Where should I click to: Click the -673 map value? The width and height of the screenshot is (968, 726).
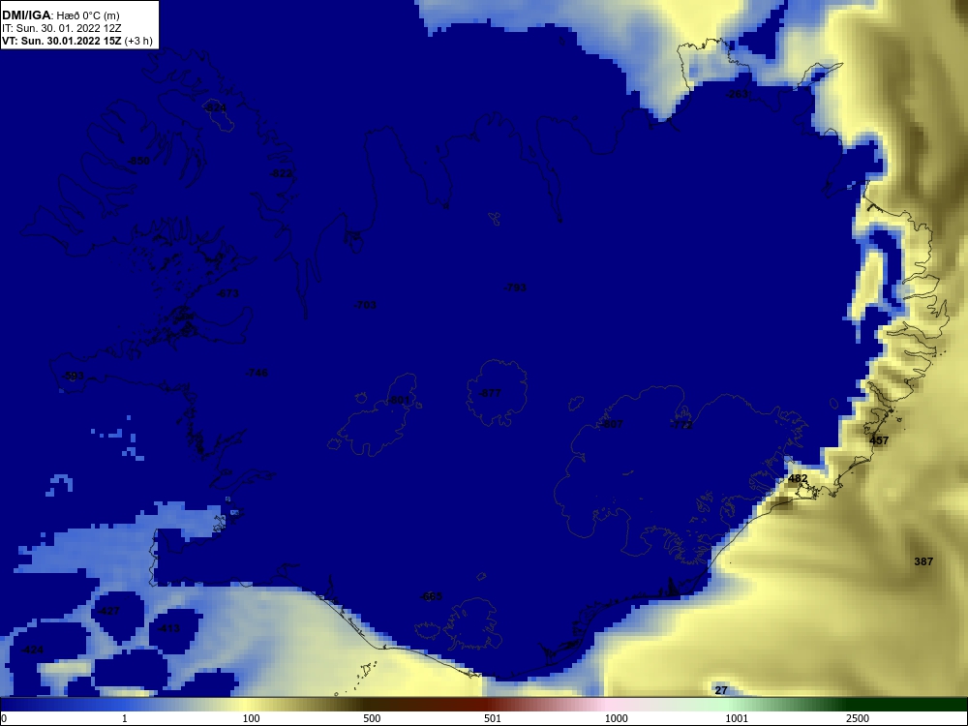227,293
